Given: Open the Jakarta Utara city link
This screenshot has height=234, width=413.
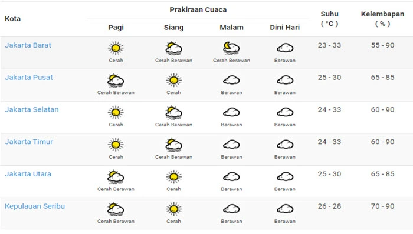Looking at the screenshot, I should click(28, 174).
